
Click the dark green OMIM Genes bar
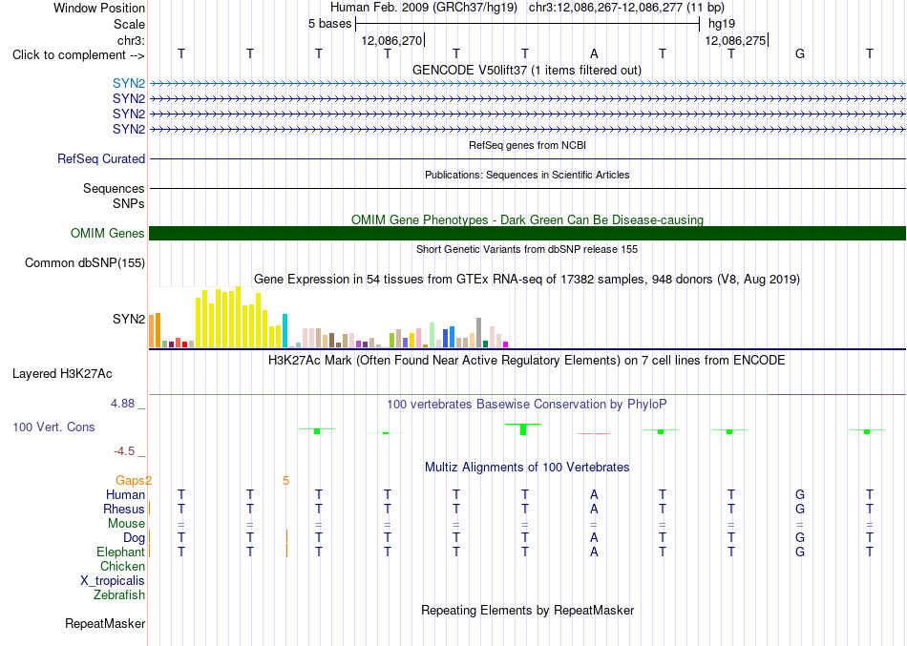click(x=527, y=233)
